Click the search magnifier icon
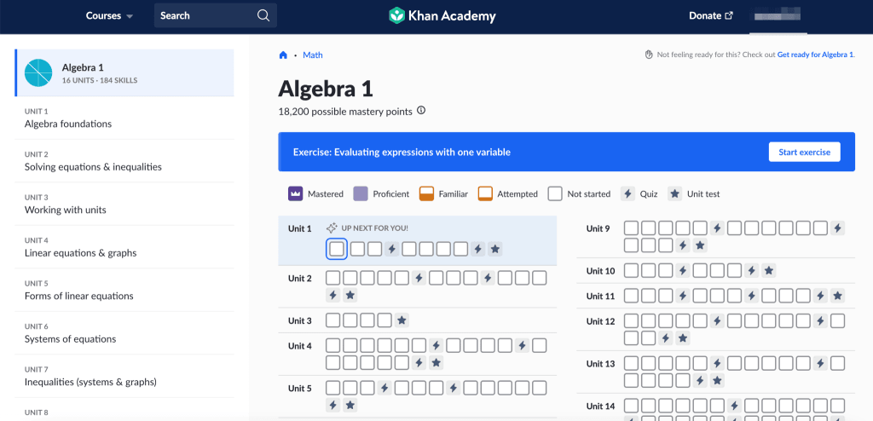This screenshot has height=421, width=873. (x=263, y=15)
